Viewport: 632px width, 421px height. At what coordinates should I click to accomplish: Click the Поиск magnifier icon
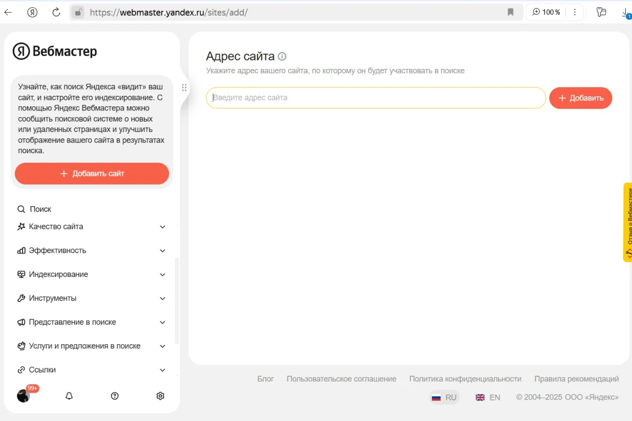pos(21,209)
